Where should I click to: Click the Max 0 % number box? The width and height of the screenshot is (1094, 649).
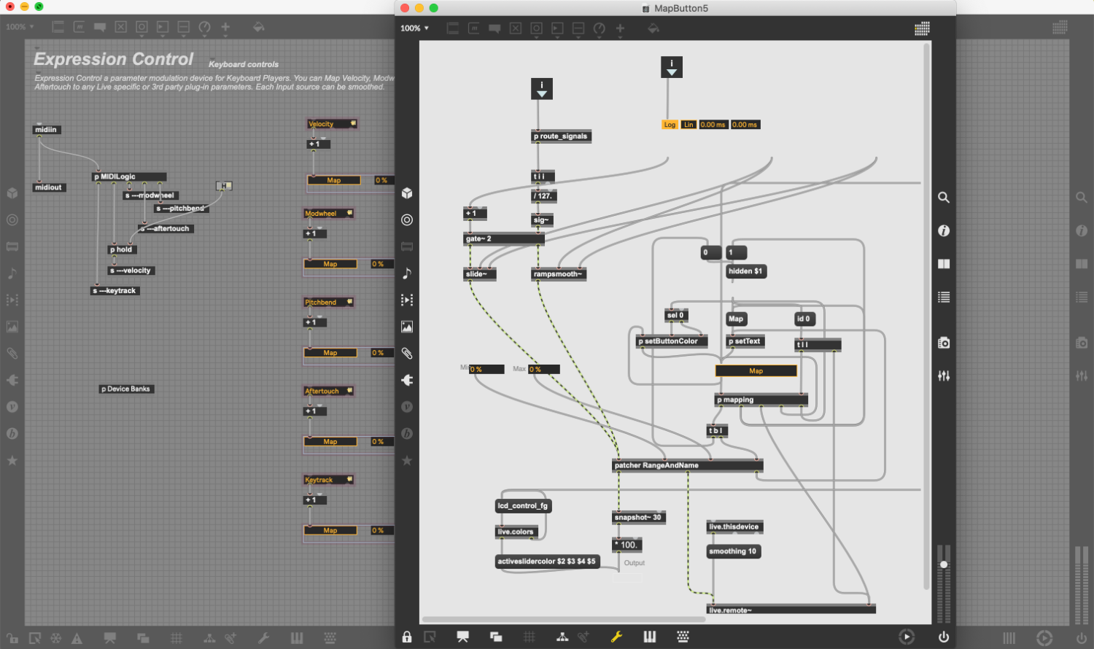(x=544, y=370)
